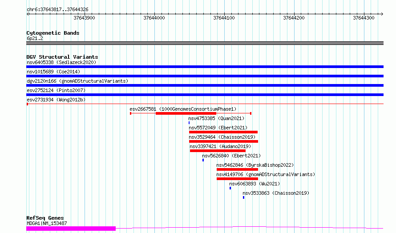
Task: Click the 37644300 ruler position
Action: coord(364,18)
